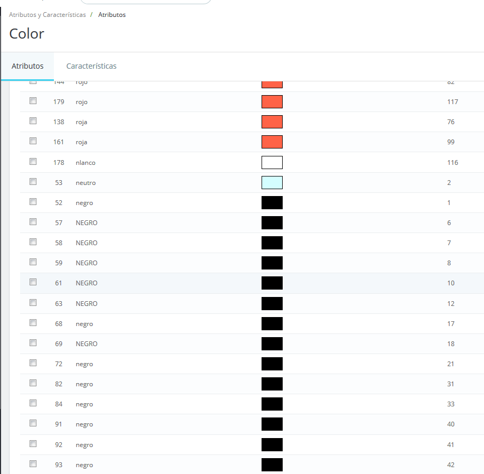Screen dimensions: 484x474
Task: Check the box for row 178 nlanco
Action: [x=33, y=162]
